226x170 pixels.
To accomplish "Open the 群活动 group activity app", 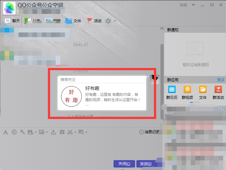I will click(x=218, y=92).
